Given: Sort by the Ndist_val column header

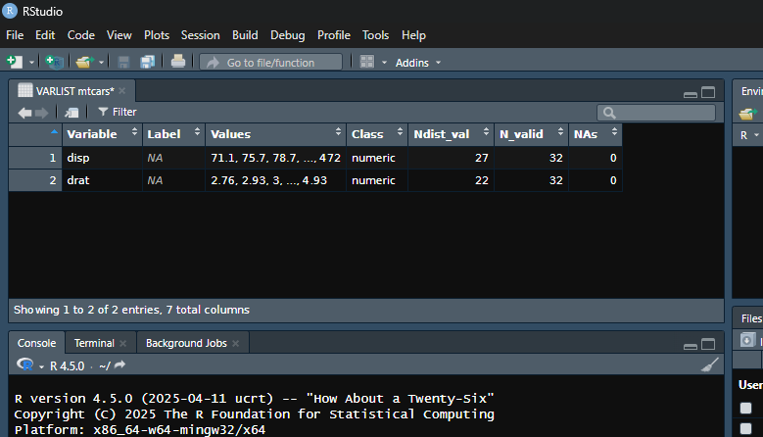Looking at the screenshot, I should click(441, 134).
